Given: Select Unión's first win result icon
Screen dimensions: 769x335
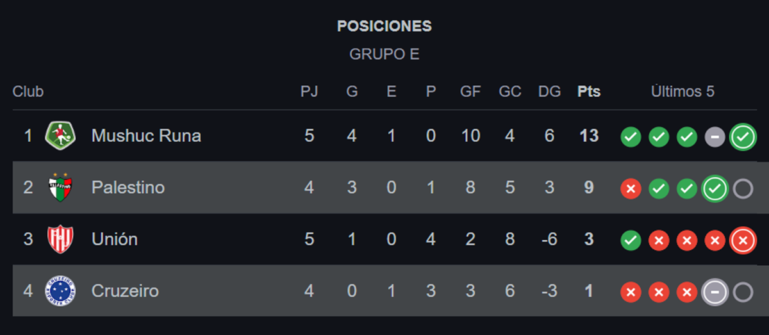Looking at the screenshot, I should 631,240.
